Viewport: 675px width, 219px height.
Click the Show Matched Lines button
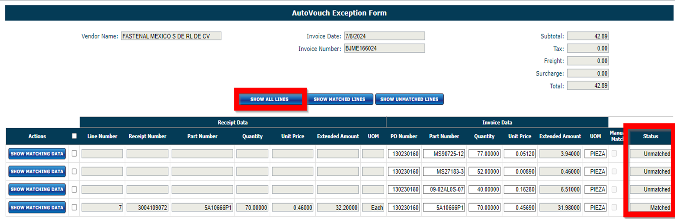pyautogui.click(x=339, y=99)
